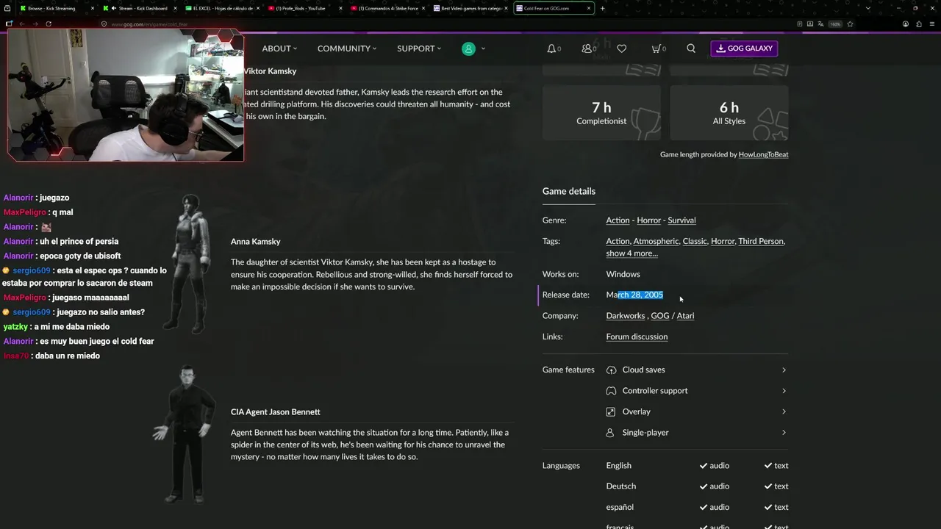The width and height of the screenshot is (941, 529).
Task: Open the Atari company link
Action: tap(685, 316)
